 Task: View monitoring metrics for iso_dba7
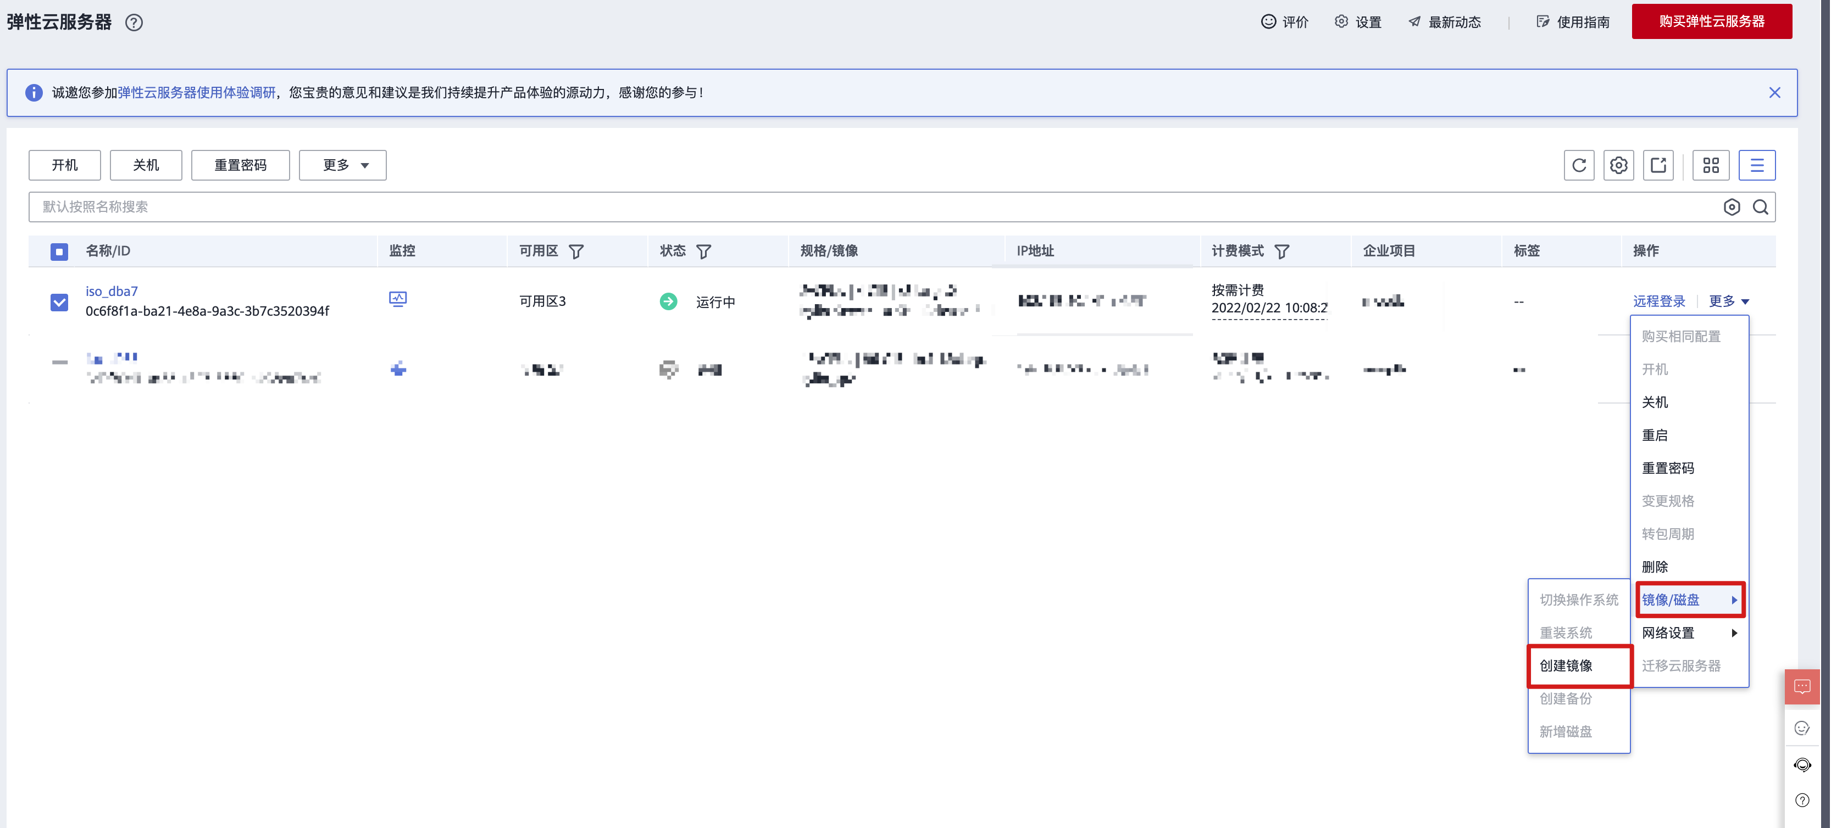click(399, 299)
